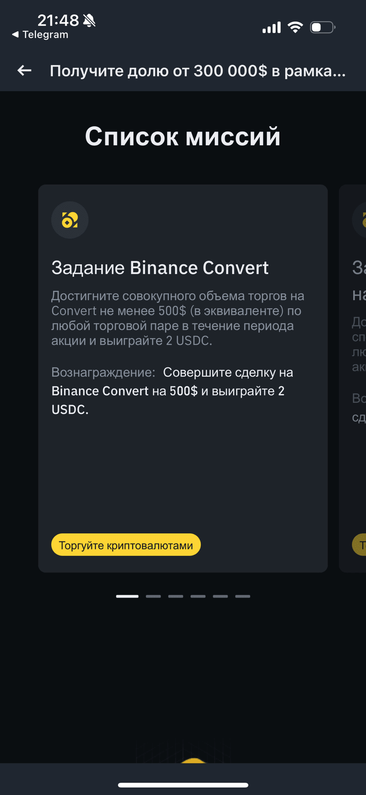
Task: Tap the Binance Convert mission icon
Action: (x=70, y=220)
